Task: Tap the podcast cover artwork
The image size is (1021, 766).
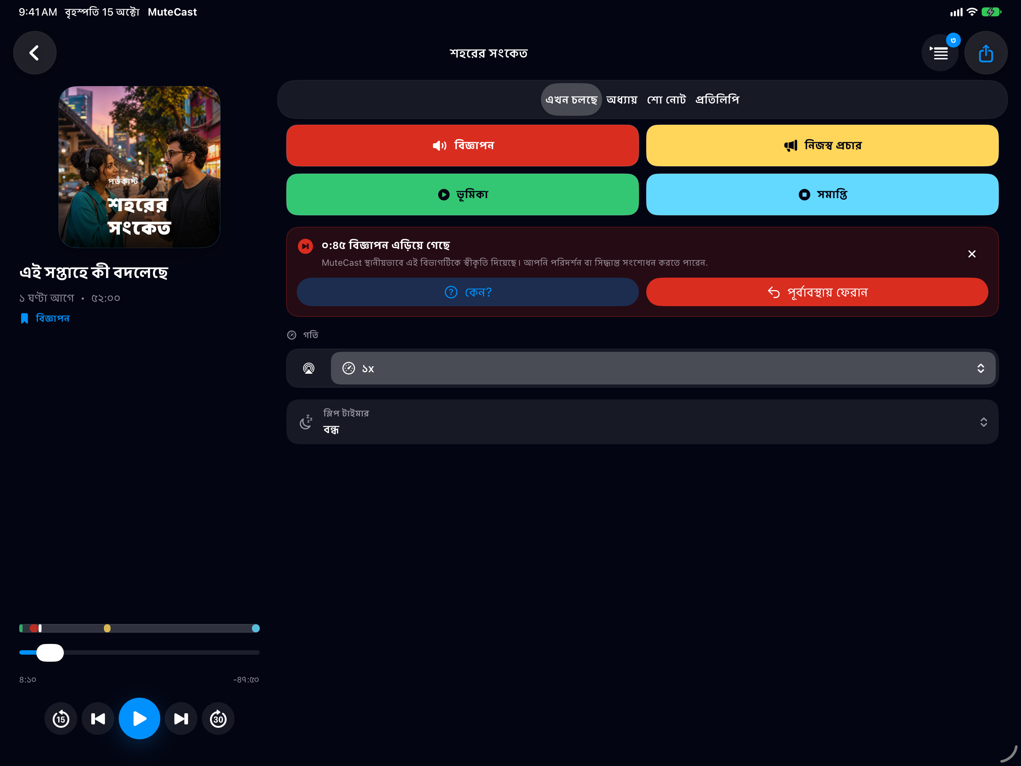Action: 139,167
